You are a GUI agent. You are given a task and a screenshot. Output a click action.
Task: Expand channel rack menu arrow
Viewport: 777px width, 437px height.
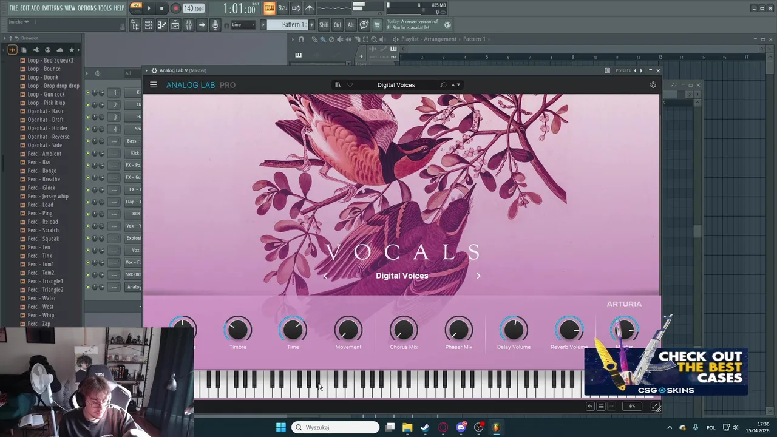[x=87, y=73]
